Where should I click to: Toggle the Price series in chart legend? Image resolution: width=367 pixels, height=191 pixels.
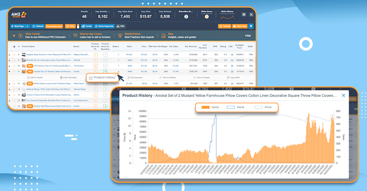263,107
